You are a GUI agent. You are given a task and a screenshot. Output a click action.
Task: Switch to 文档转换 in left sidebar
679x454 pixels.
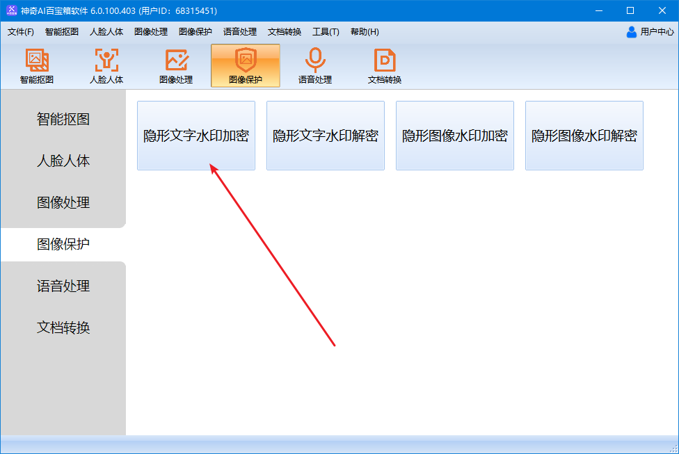[63, 327]
